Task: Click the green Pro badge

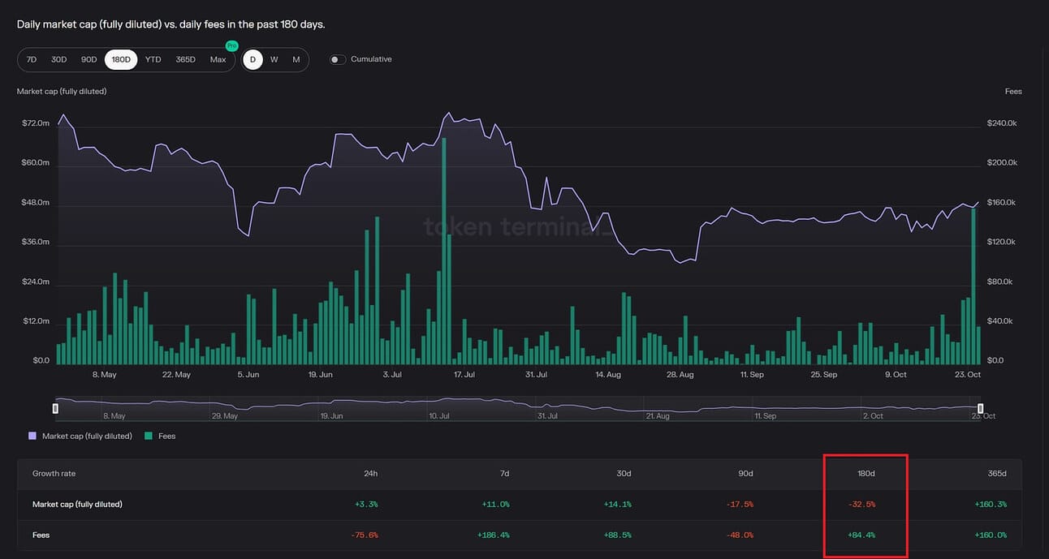Action: (231, 46)
